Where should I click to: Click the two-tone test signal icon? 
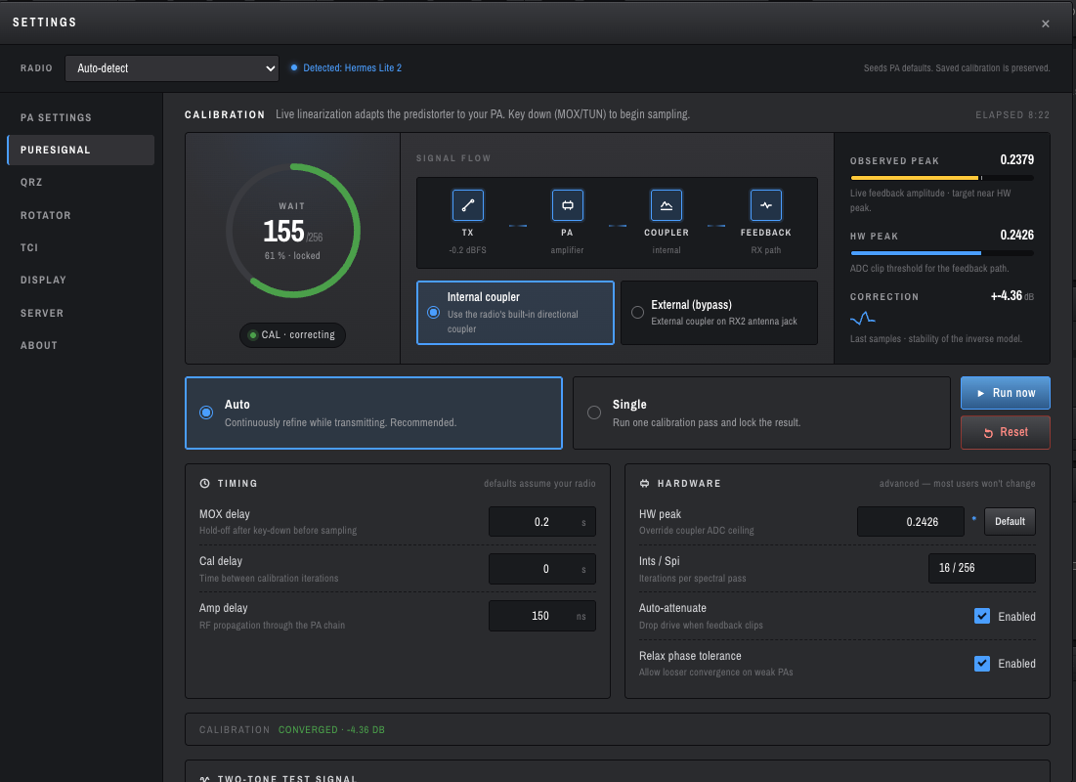204,778
